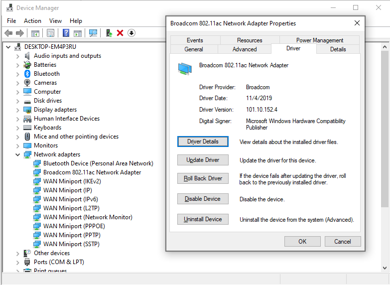390x285 pixels.
Task: Click the blue Help question-mark icon
Action: coord(66,33)
